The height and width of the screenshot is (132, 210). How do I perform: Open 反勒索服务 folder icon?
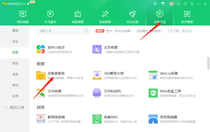click(x=41, y=75)
